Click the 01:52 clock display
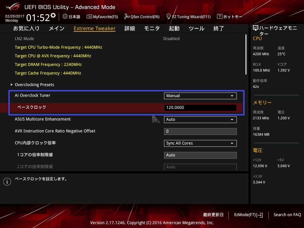 point(38,18)
